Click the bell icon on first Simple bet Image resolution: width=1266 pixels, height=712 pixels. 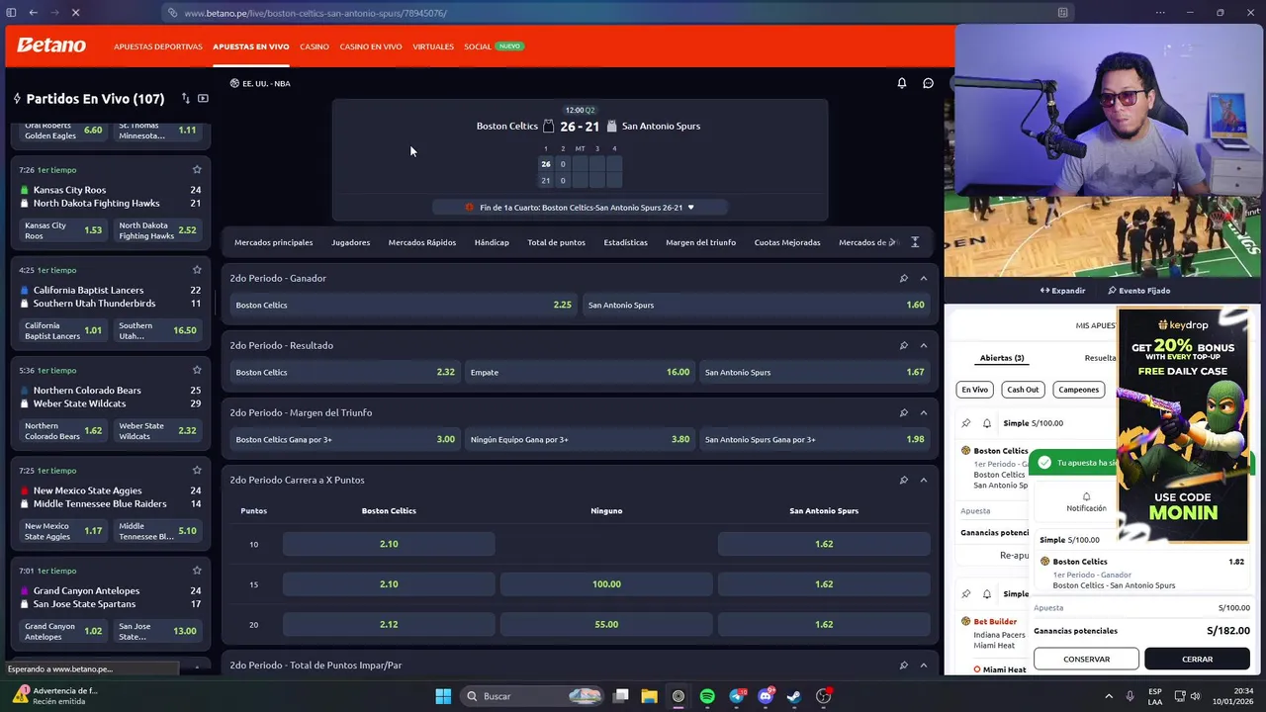(986, 423)
